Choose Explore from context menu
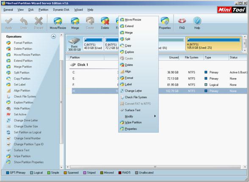Screen dimensions: 249x182 click(x=138, y=52)
